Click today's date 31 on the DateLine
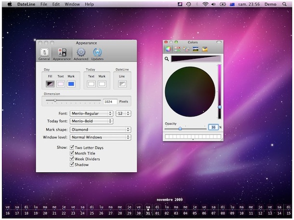294x220 pixels. pos(148,213)
